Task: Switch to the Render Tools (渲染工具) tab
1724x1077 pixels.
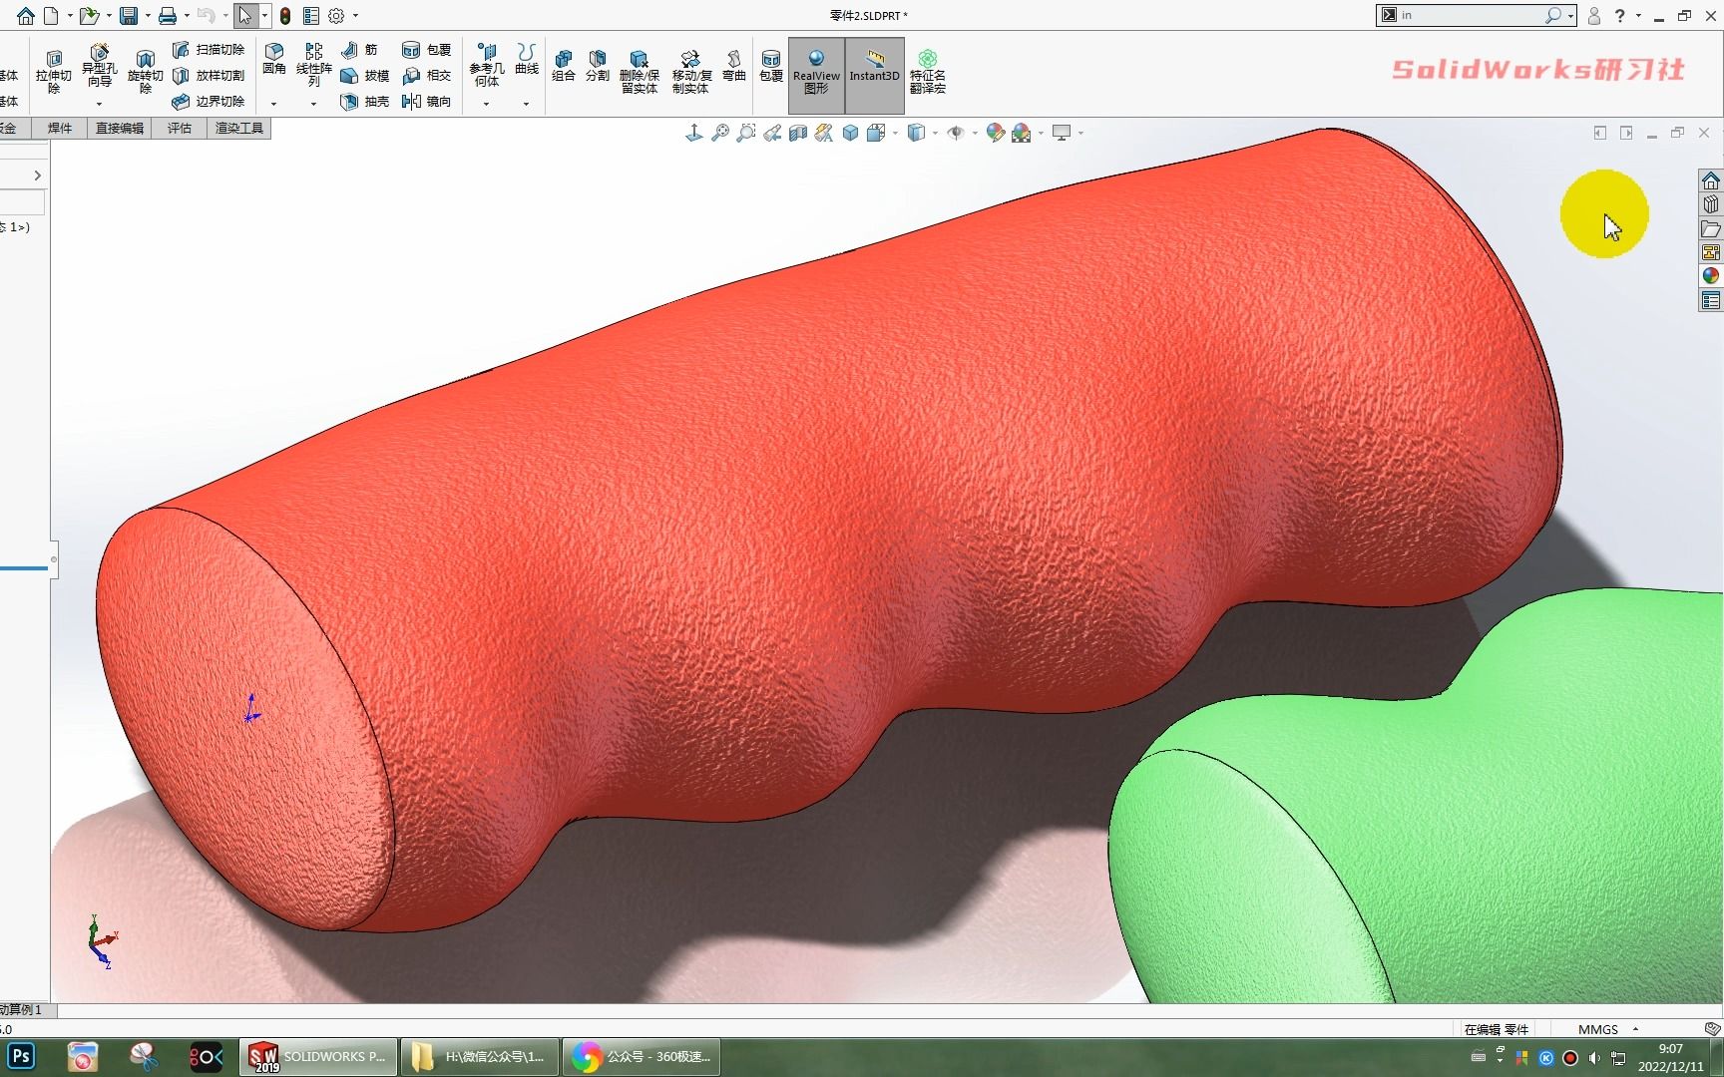Action: (x=239, y=128)
